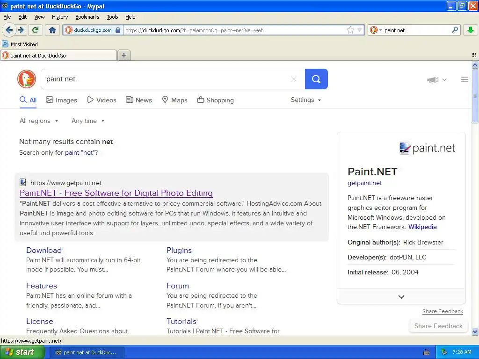Viewport: 479px width, 359px height.
Task: Click the vertical scrollbar thumb
Action: (x=475, y=96)
